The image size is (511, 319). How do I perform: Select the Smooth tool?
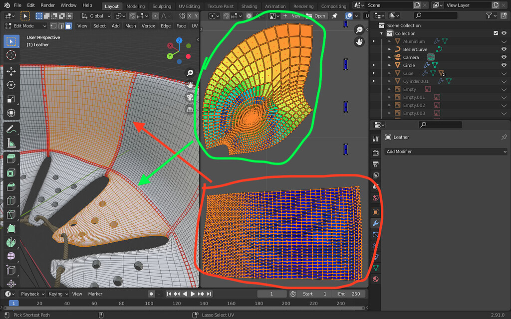coord(11,256)
